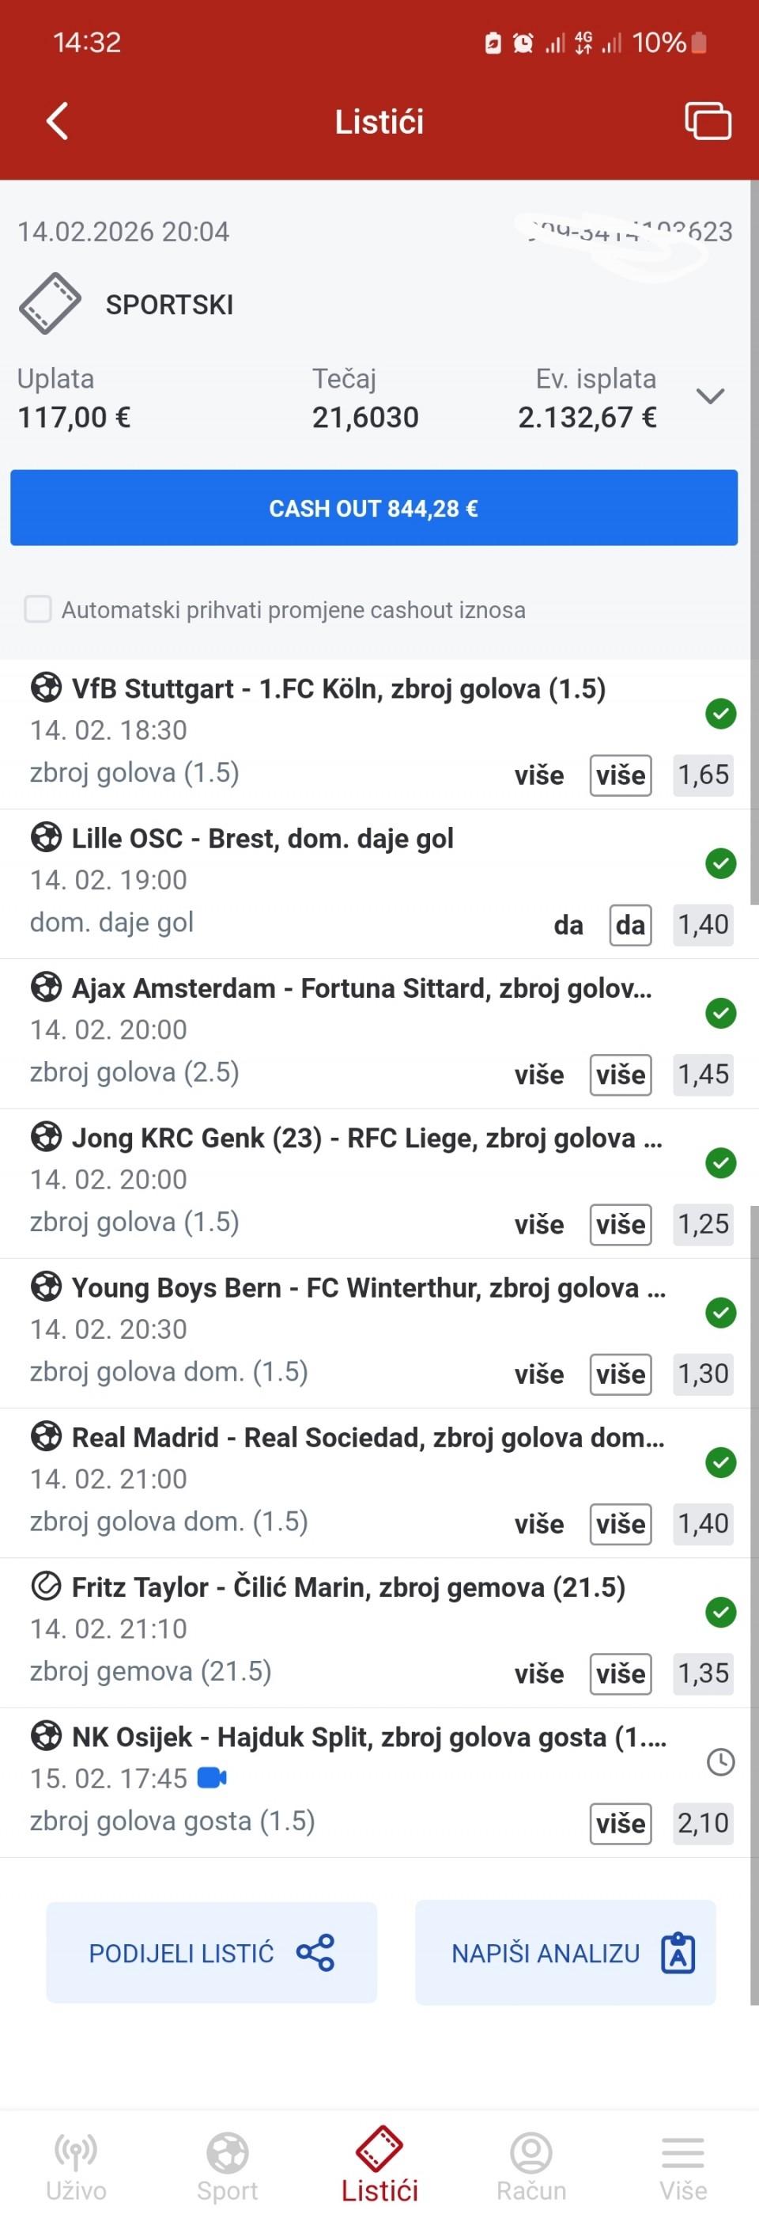Screen dimensions: 759x2229
Task: Click the video stream icon for Osijek match
Action: point(212,1778)
